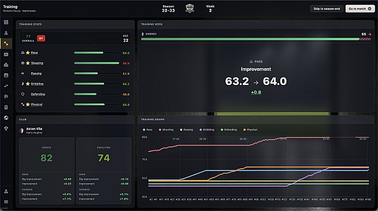The height and width of the screenshot is (211, 378).
Task: Click the Passing stat progress bar
Action: coord(97,73)
